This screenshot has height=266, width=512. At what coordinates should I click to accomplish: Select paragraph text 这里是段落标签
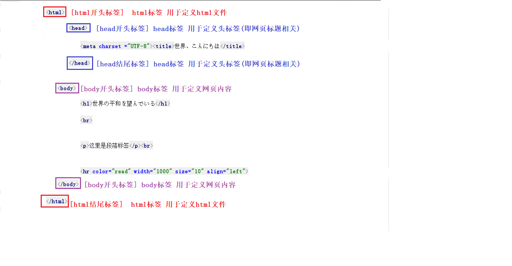109,146
